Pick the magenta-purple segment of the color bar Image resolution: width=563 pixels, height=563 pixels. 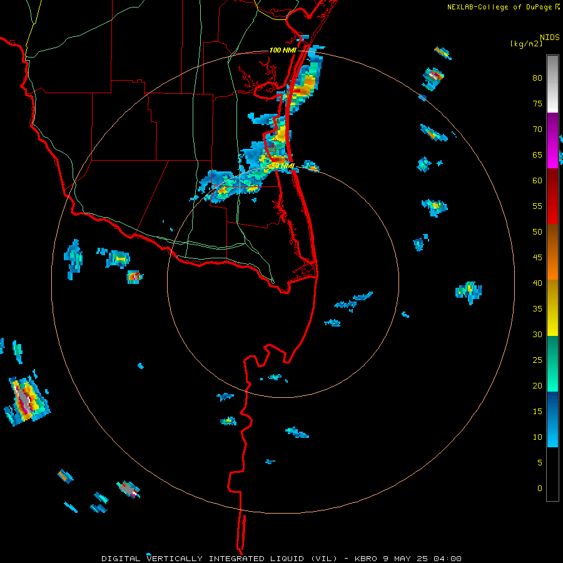552,141
